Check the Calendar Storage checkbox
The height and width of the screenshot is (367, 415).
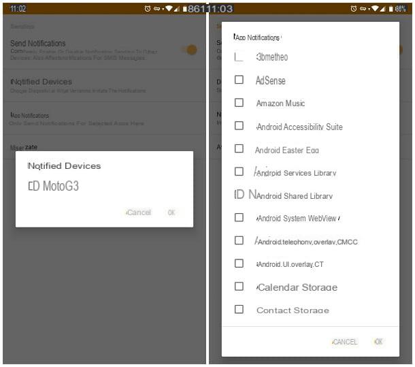[x=239, y=287]
